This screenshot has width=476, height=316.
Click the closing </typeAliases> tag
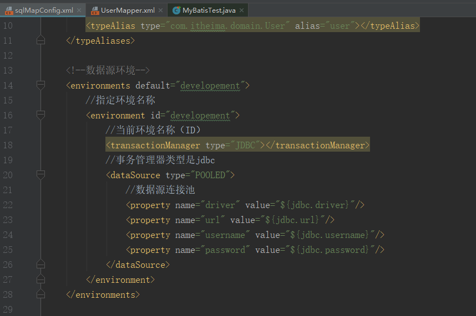[x=100, y=40]
